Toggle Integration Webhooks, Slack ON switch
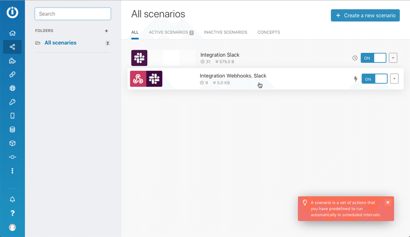The width and height of the screenshot is (410, 237). [x=374, y=79]
